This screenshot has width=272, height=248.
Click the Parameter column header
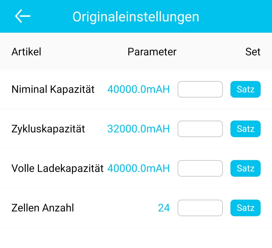coord(152,52)
